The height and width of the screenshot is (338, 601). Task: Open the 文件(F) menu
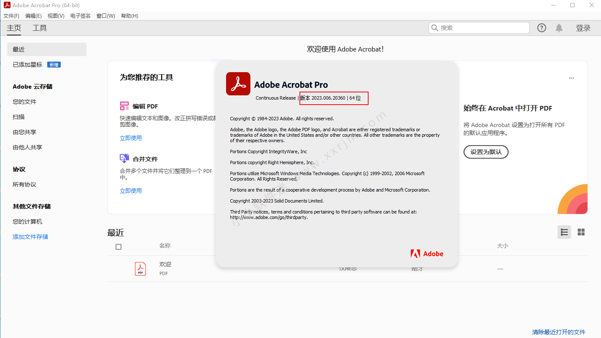pos(11,16)
